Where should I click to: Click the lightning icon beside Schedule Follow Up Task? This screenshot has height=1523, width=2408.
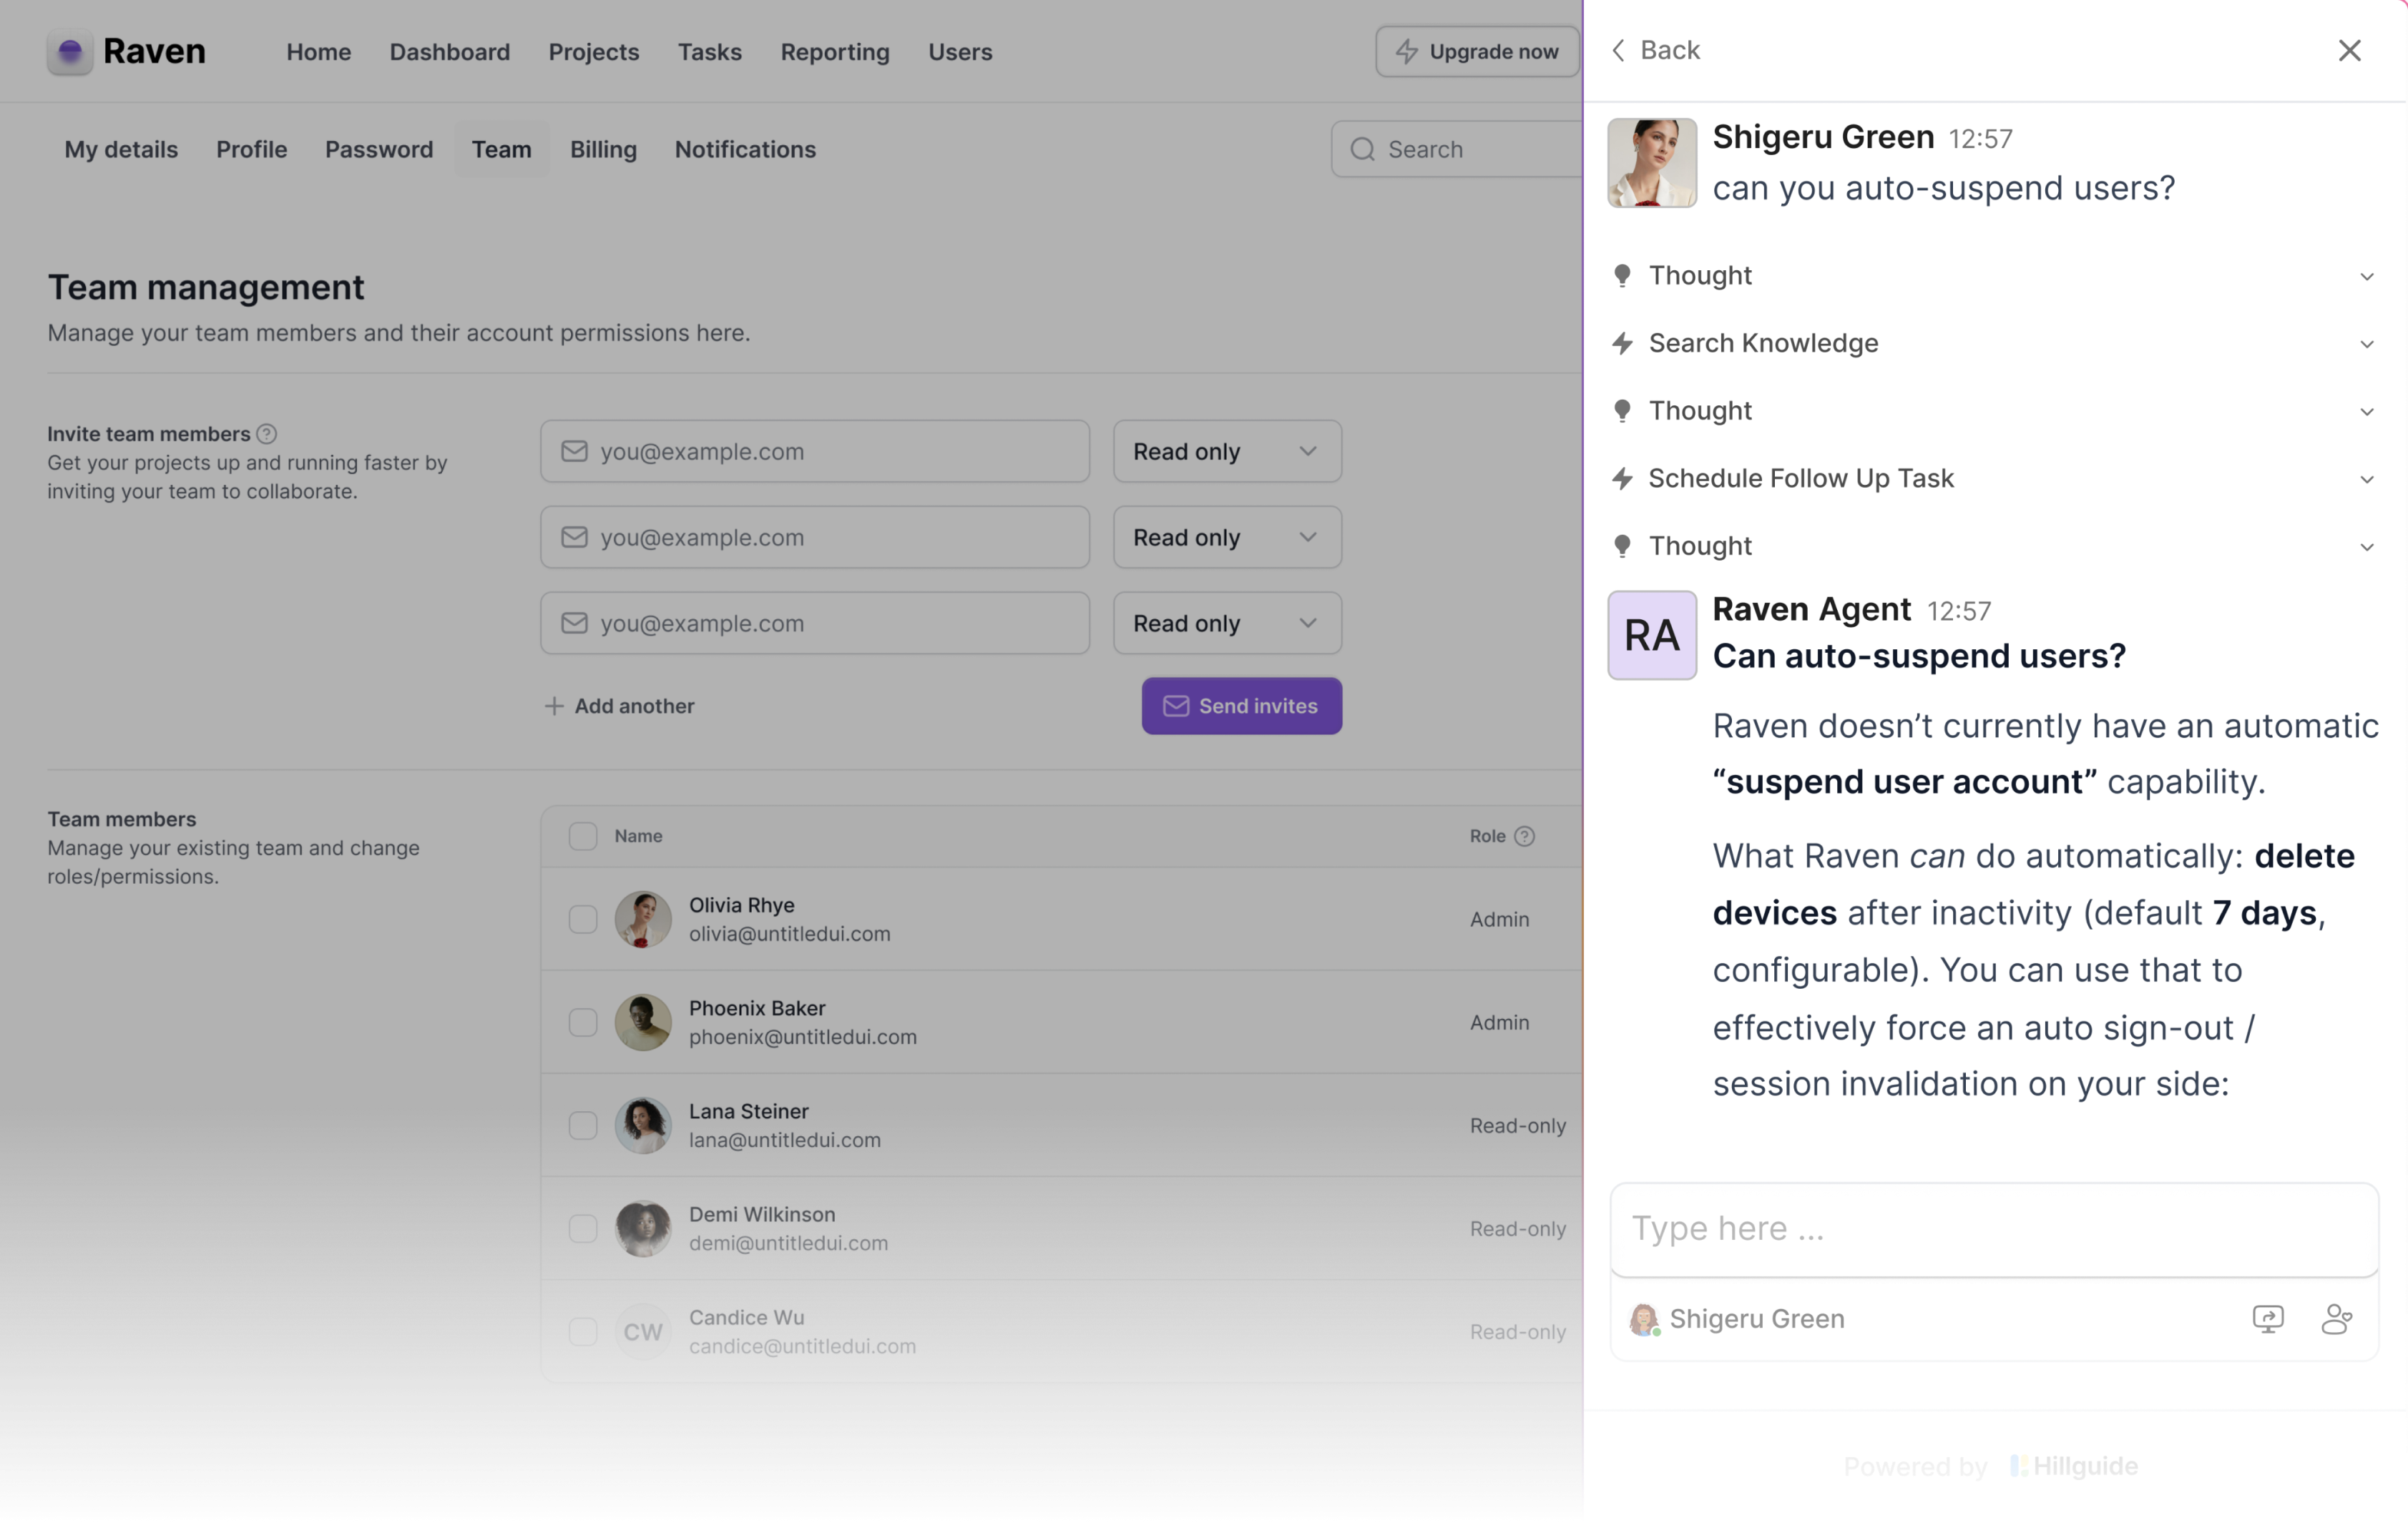tap(1622, 478)
